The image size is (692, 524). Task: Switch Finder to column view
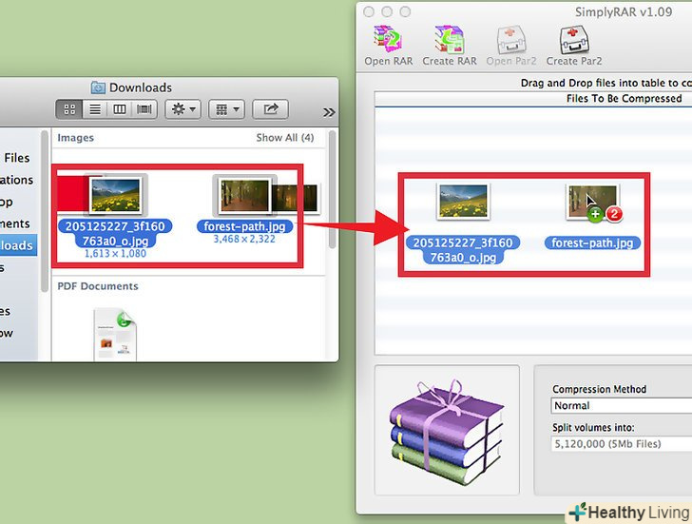click(120, 109)
